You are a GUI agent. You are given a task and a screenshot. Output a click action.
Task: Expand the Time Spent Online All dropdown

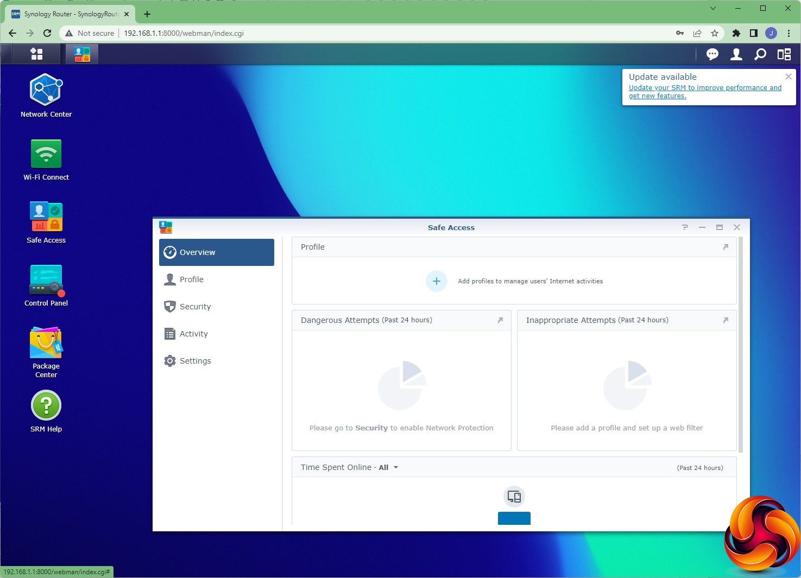pos(389,467)
